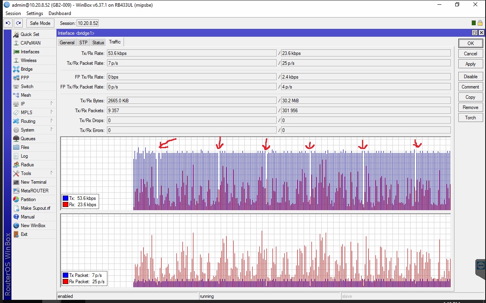Open the Mesh menu
This screenshot has height=303, width=486.
pyautogui.click(x=26, y=95)
